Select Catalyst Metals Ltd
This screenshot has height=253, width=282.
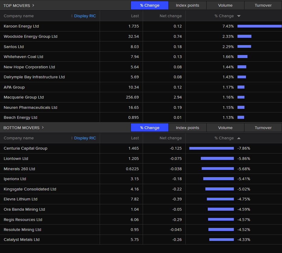(x=22, y=240)
